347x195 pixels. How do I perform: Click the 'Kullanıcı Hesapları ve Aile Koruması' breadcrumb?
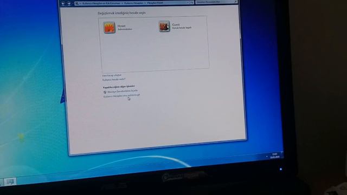pyautogui.click(x=101, y=3)
